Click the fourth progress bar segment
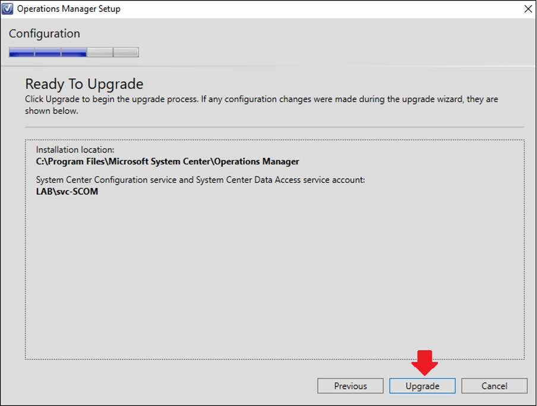Viewport: 537px width, 406px height. pos(100,52)
